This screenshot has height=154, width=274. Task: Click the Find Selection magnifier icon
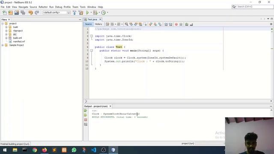click(x=126, y=24)
